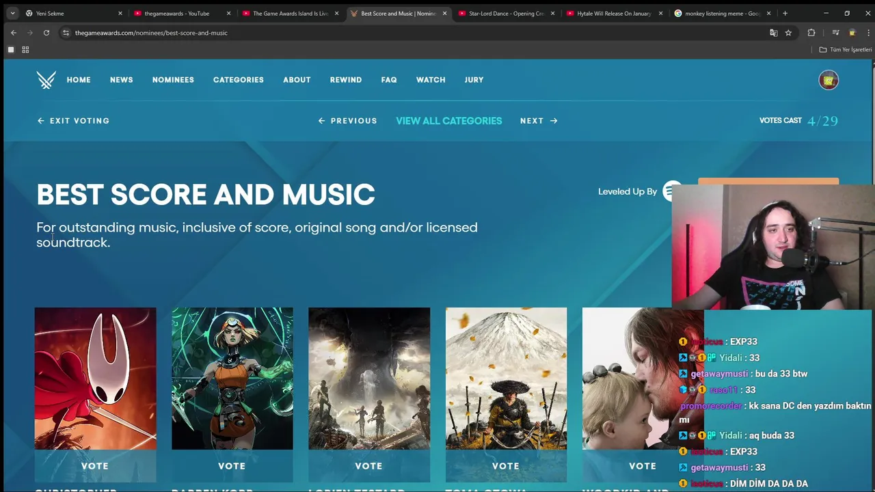875x492 pixels.
Task: Bookmark this page with the star icon
Action: 788,33
